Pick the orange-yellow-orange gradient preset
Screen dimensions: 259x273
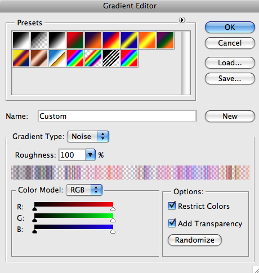147,41
